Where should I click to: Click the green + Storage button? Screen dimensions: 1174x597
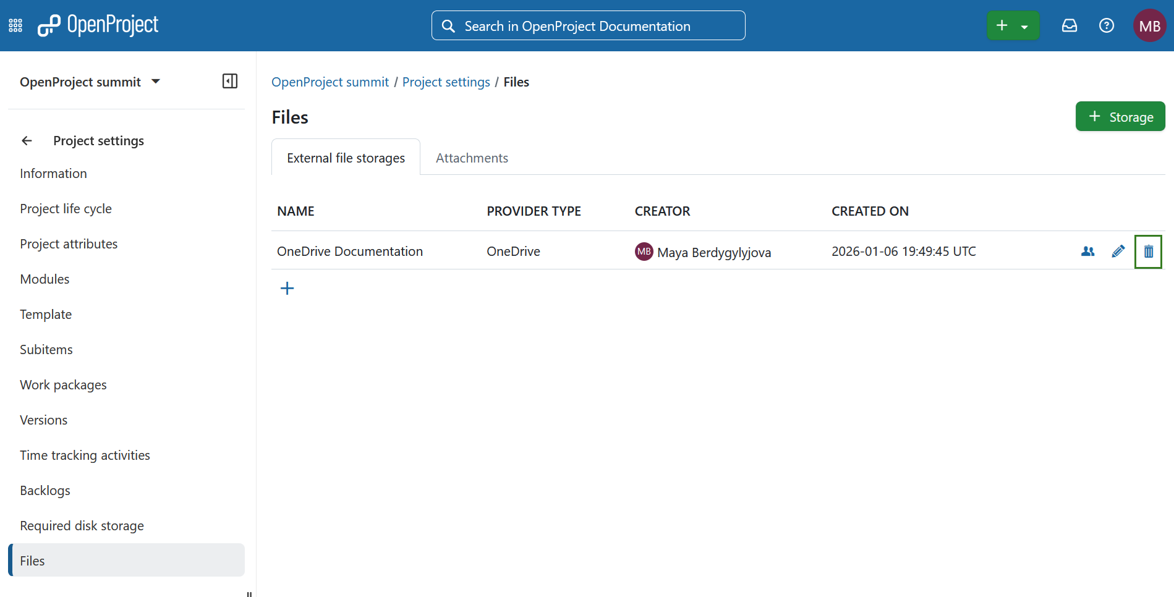pos(1120,116)
